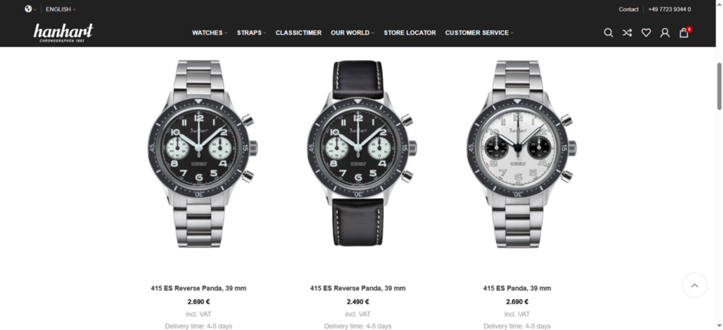Image resolution: width=723 pixels, height=330 pixels.
Task: Click the phone number +49 7723 9344 0
Action: (669, 9)
